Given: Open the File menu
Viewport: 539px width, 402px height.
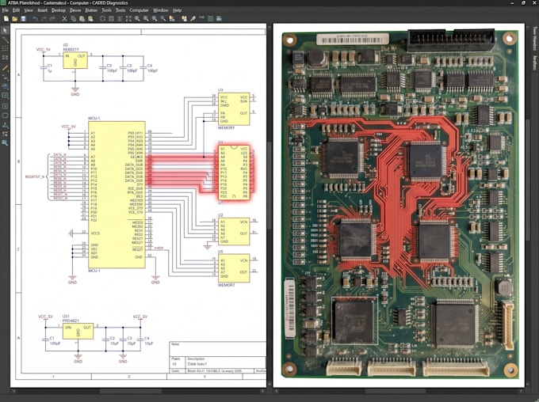Looking at the screenshot, I should pos(6,10).
